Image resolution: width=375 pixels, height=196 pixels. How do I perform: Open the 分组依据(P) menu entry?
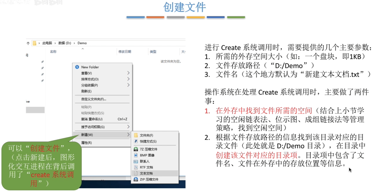pos(102,85)
